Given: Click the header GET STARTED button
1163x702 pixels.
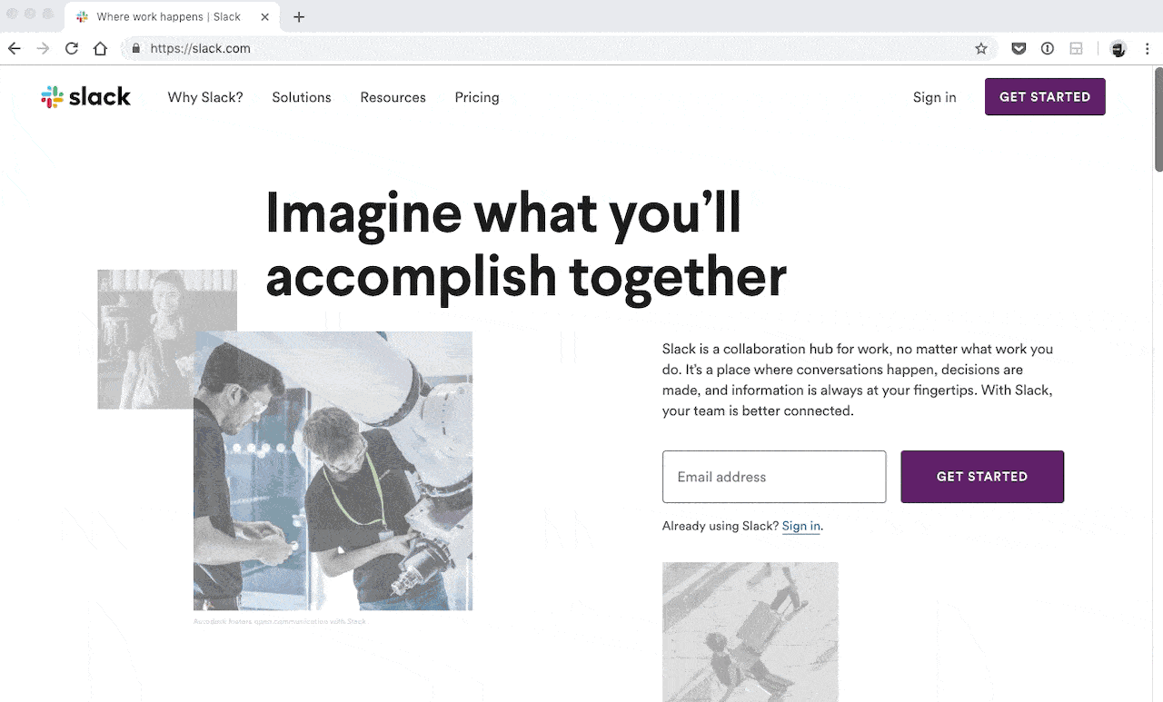Looking at the screenshot, I should pyautogui.click(x=1045, y=96).
